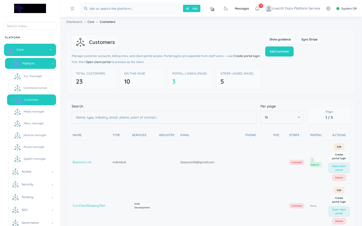Image resolution: width=362 pixels, height=226 pixels.
Task: Click the Menu manager sidebar icon
Action: (18, 124)
